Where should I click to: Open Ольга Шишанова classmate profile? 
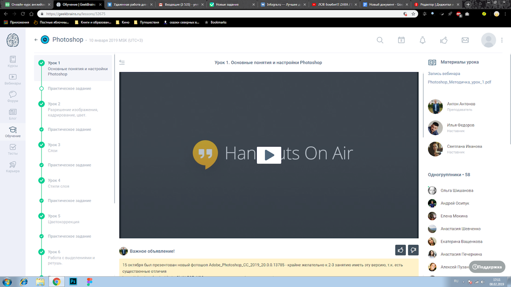(457, 190)
